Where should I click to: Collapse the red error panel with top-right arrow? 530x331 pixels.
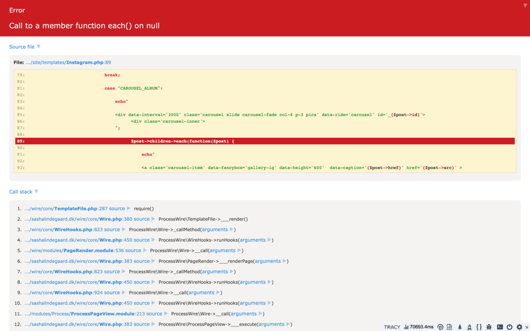point(525,5)
